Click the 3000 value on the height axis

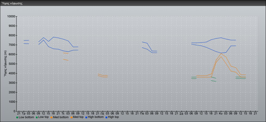tap(12, 83)
